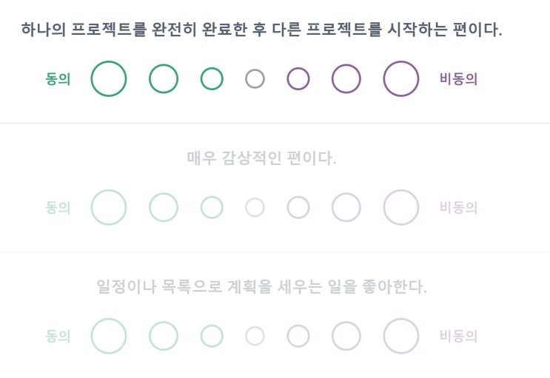Select neutral circle for 감상적인 question
The image size is (550, 378).
255,207
